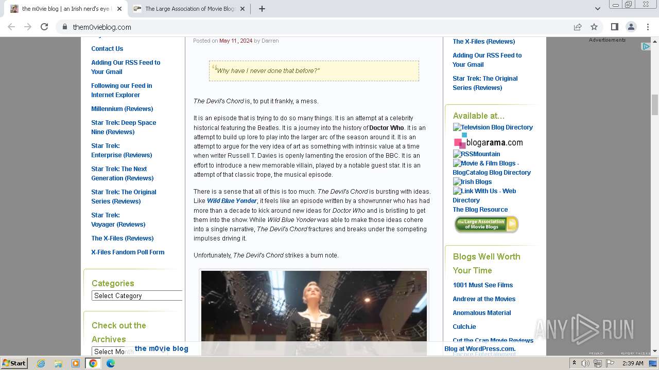This screenshot has height=370, width=659.
Task: Click the page vertical scrollbar thumb
Action: point(655,105)
